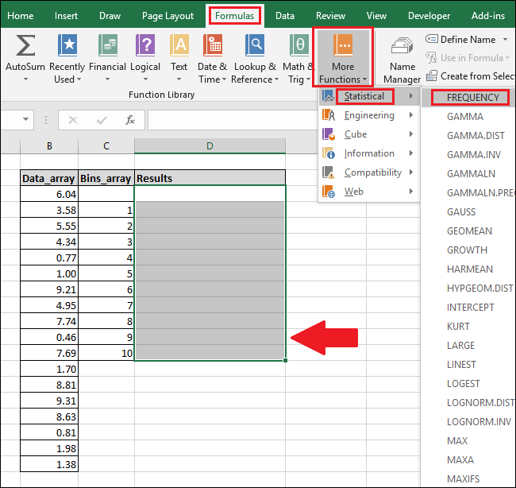The height and width of the screenshot is (488, 516).
Task: Cancel the formula bar entry (X icon)
Action: click(73, 120)
